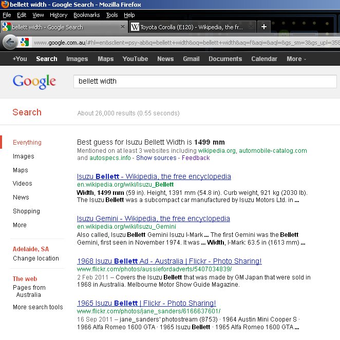Filter results by Maps in sidebar
Screen dimensions: 340x340
point(21,170)
